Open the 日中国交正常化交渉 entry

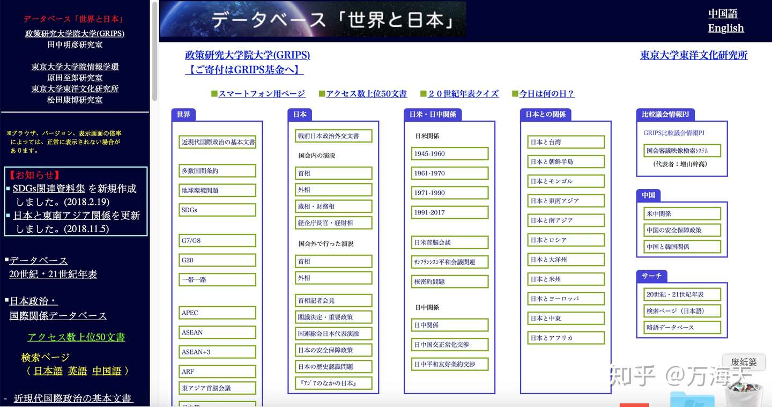450,344
